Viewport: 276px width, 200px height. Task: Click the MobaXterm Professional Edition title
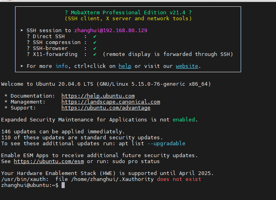pyautogui.click(x=128, y=12)
